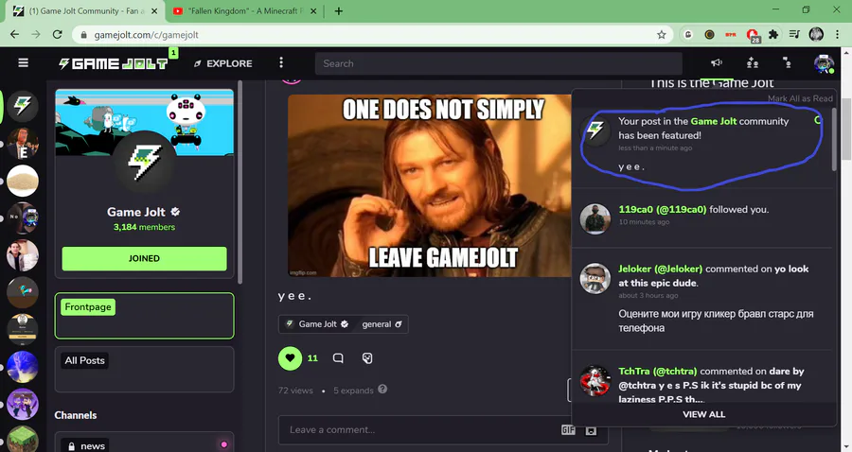Like the post with heart button

(x=290, y=358)
